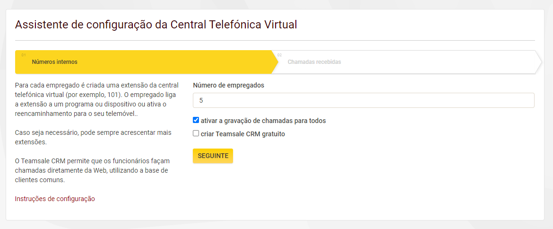Click the yellow arrow tip of step one
Screen dimensions: 553x229
click(x=275, y=62)
